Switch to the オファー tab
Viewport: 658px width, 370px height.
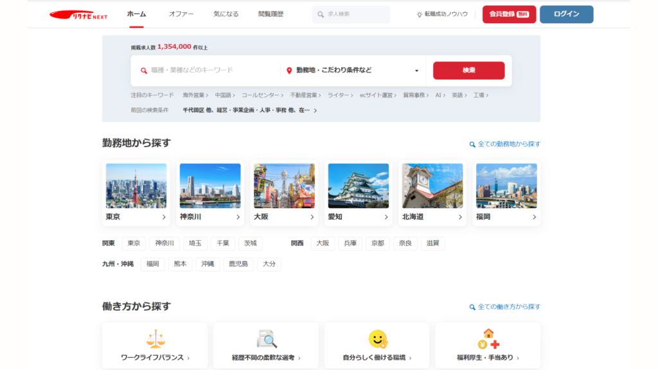point(181,13)
